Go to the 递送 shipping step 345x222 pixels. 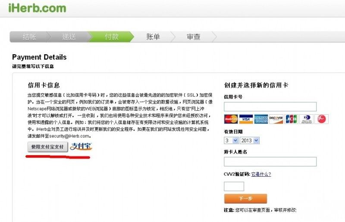point(69,37)
